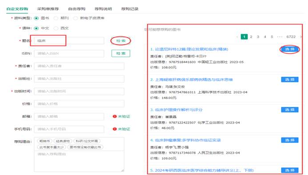
Task: Select the 期刊 resource type radio
Action: pos(56,18)
